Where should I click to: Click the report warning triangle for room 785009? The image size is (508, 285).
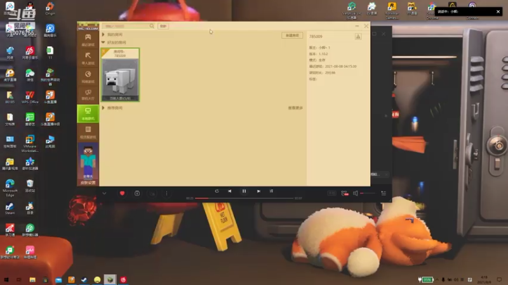coord(358,37)
